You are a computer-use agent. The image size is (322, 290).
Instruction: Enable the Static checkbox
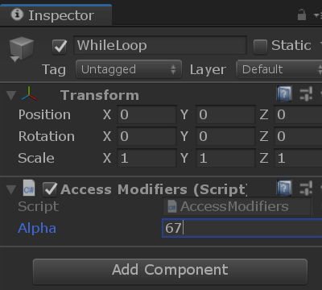tap(260, 47)
